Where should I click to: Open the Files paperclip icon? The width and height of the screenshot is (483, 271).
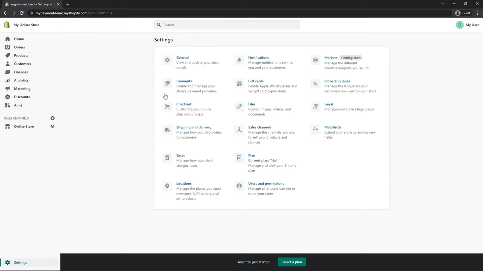click(239, 107)
